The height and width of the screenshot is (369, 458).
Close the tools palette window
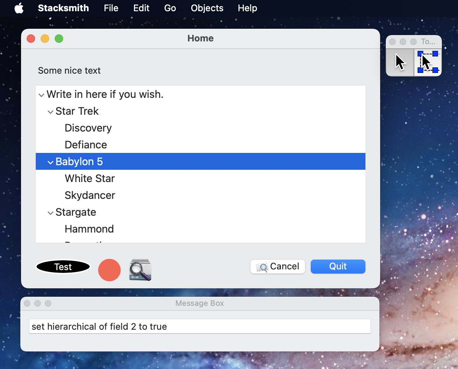(x=392, y=42)
